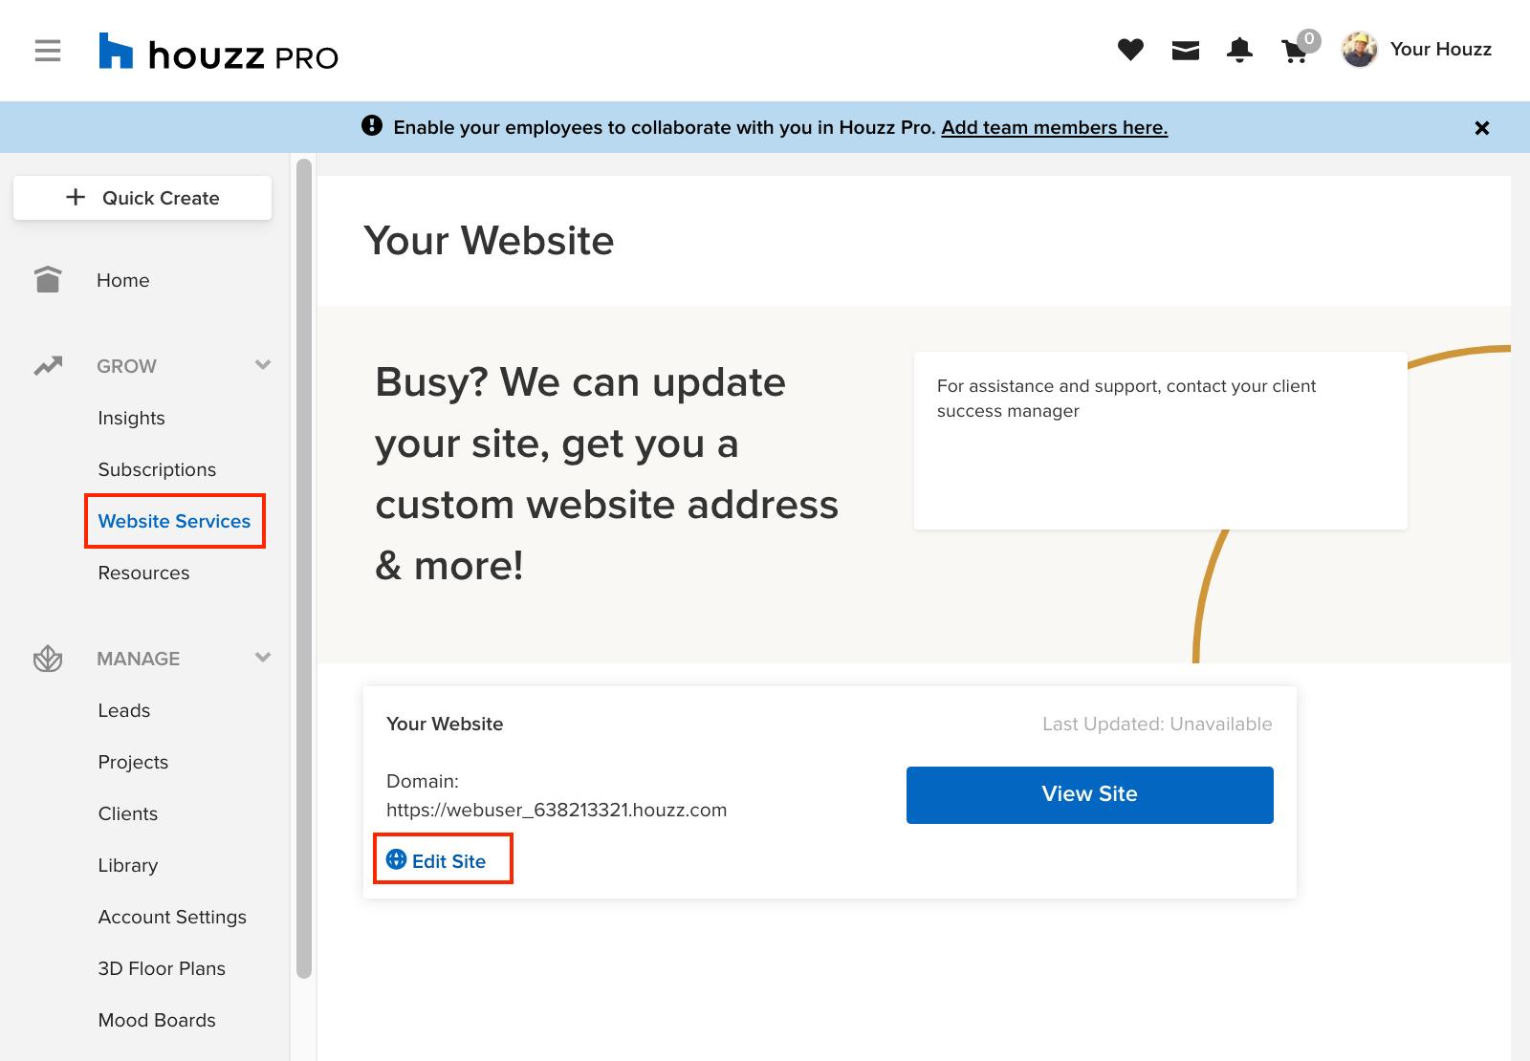
Task: Click the Your Website page heading
Action: point(489,240)
